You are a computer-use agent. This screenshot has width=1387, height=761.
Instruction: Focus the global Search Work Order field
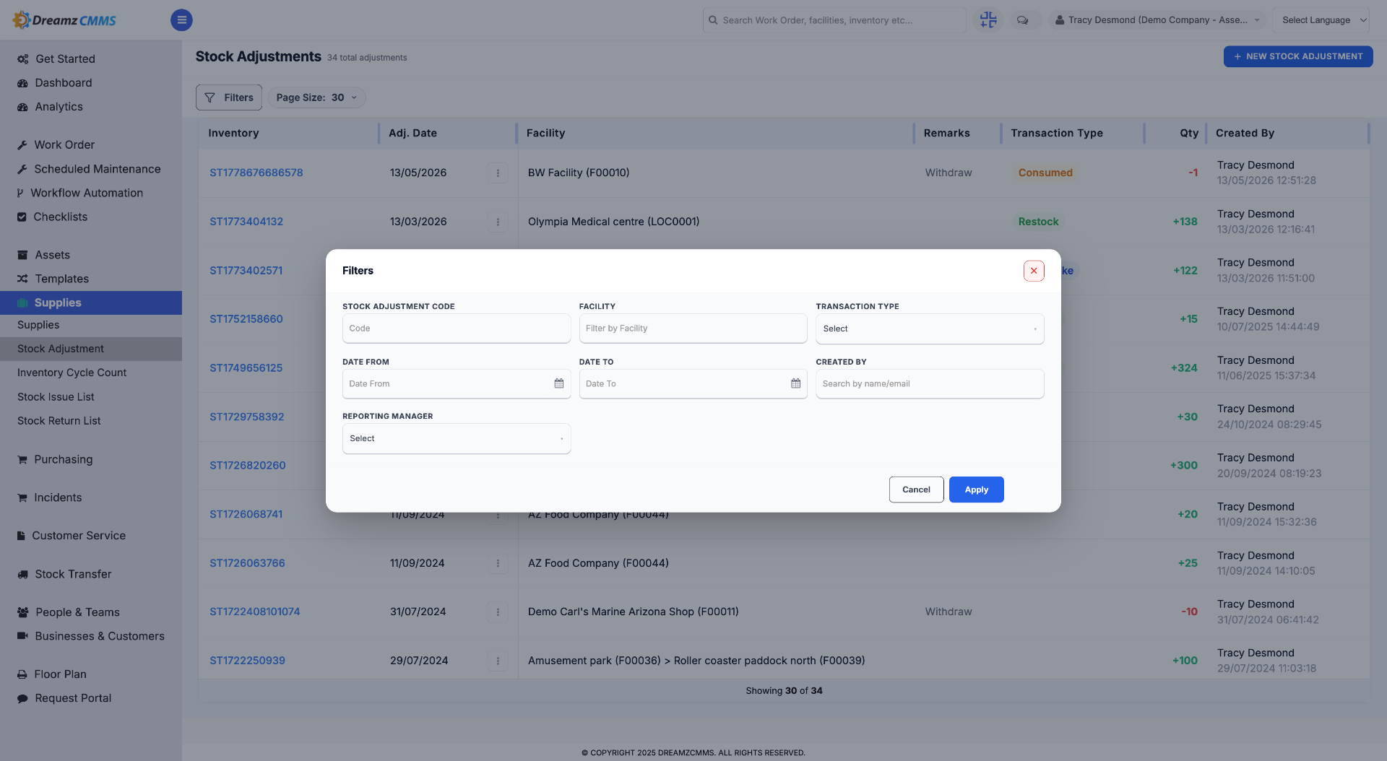pyautogui.click(x=834, y=20)
